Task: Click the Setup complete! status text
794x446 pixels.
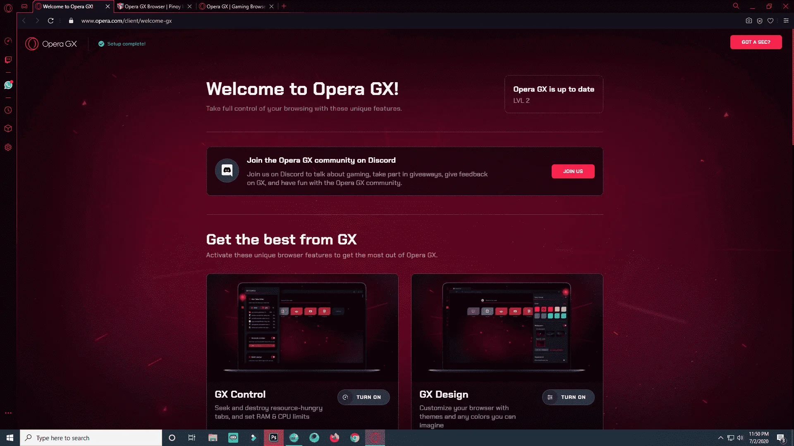Action: point(126,44)
